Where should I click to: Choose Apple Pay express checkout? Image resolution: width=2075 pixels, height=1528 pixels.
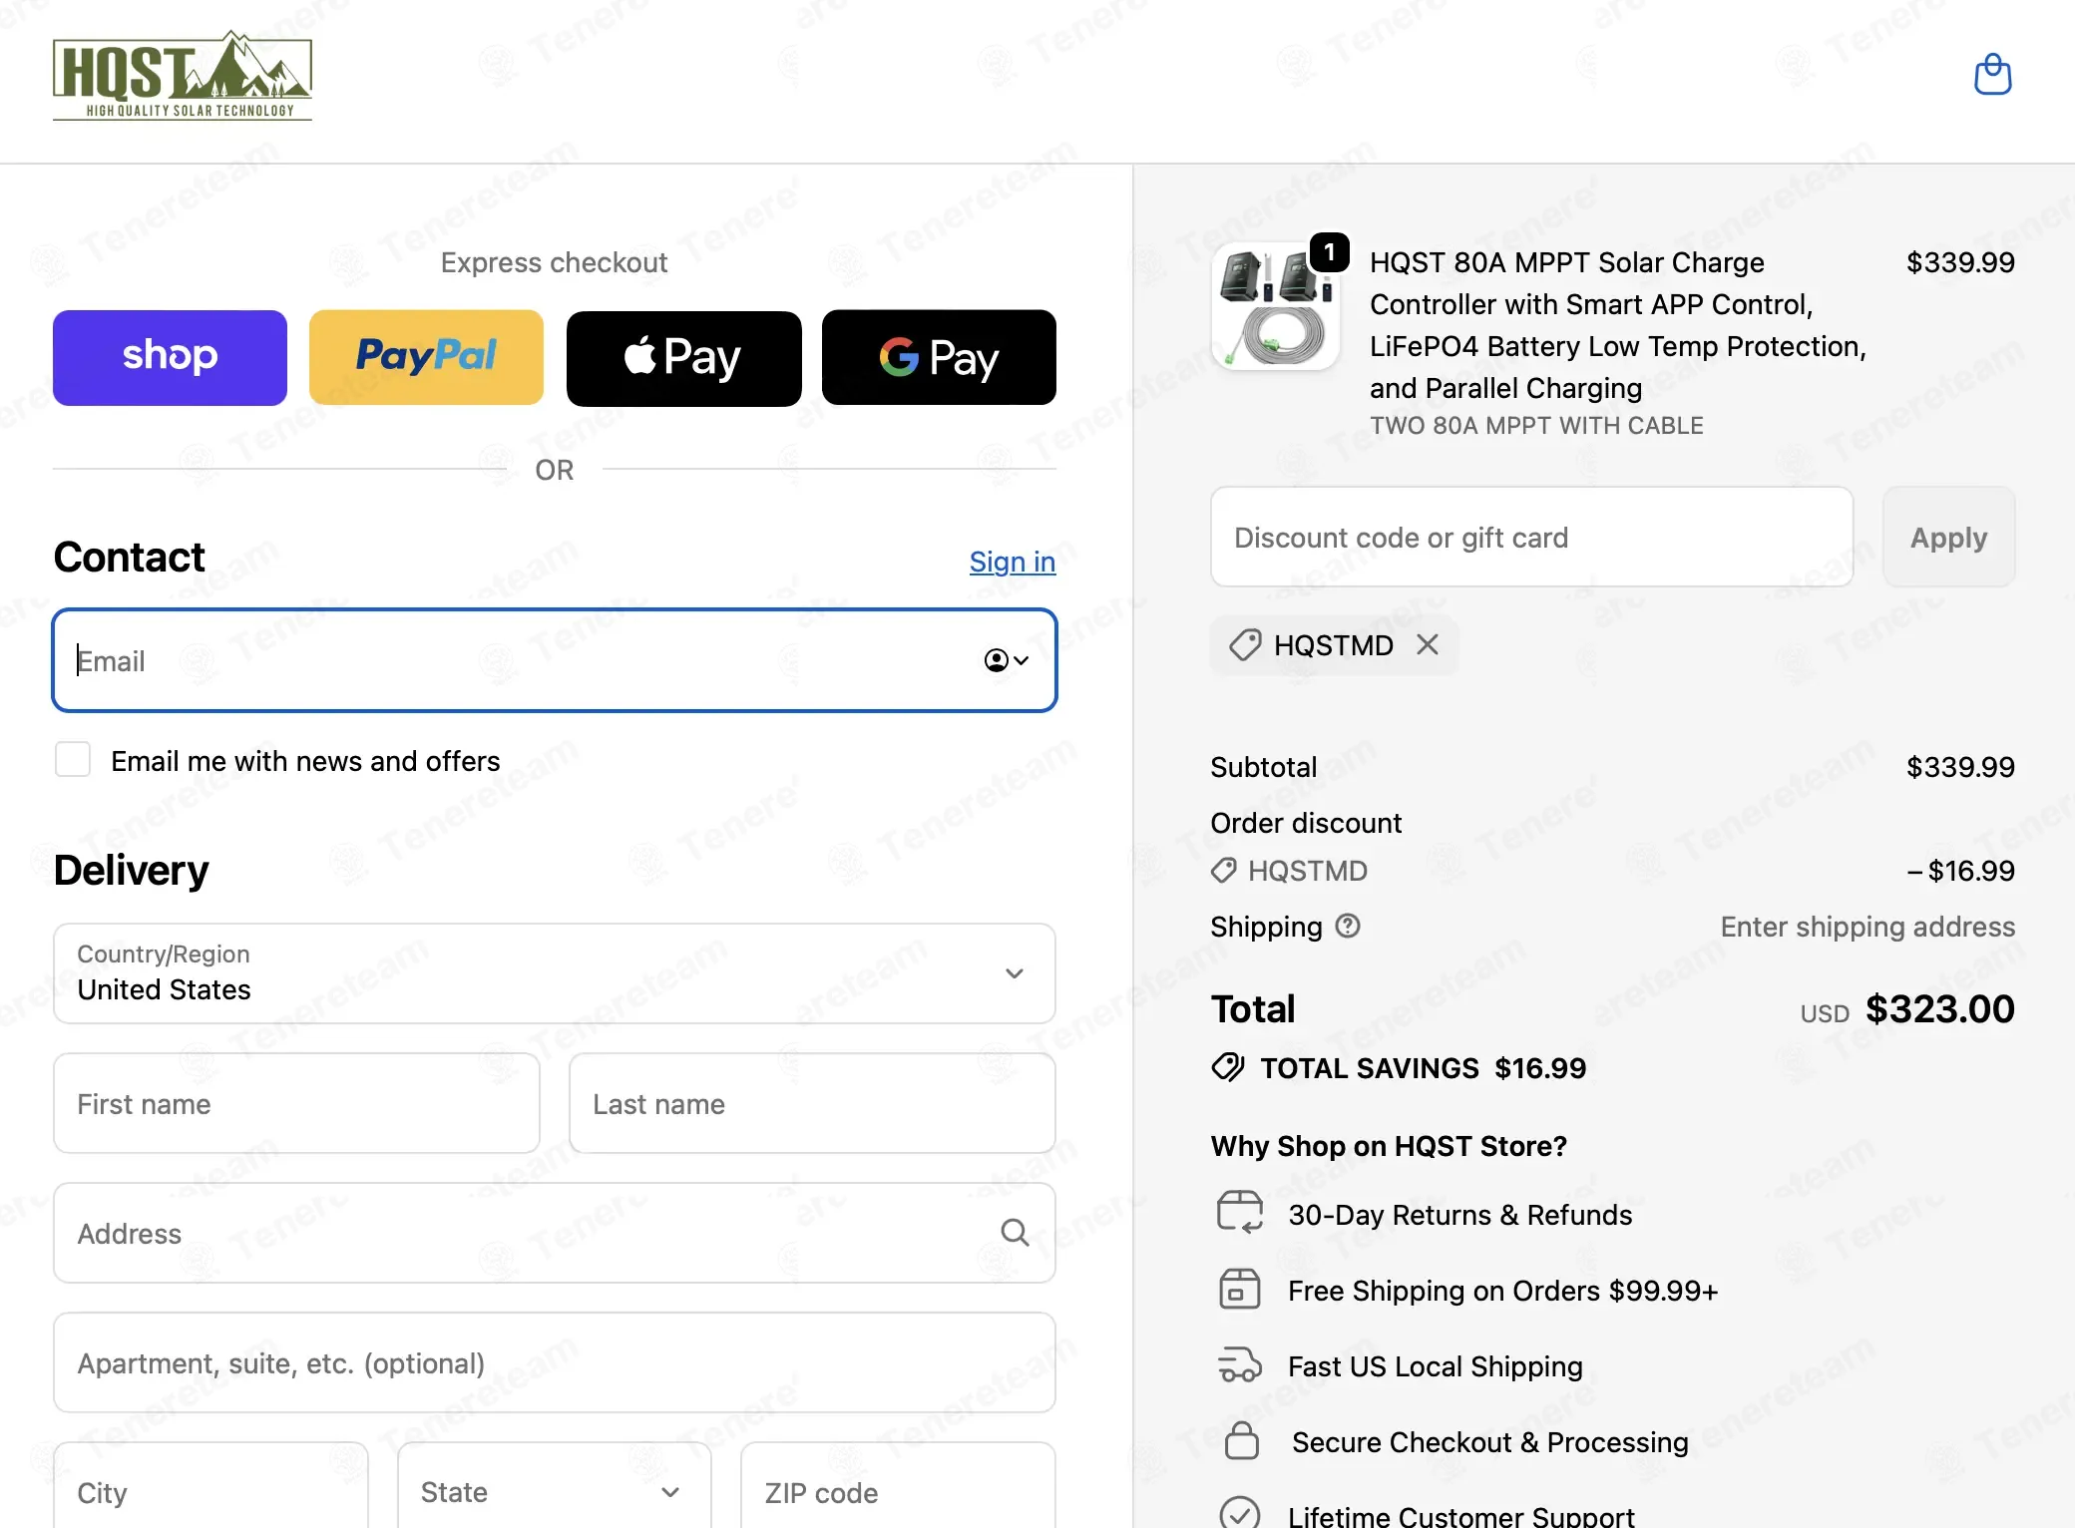683,357
